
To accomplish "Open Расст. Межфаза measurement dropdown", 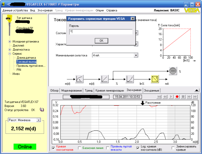I will (39, 120).
